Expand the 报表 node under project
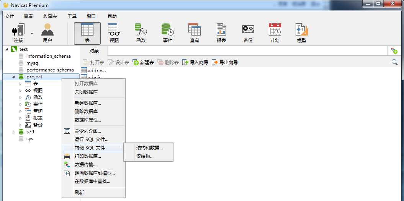 pos(21,118)
